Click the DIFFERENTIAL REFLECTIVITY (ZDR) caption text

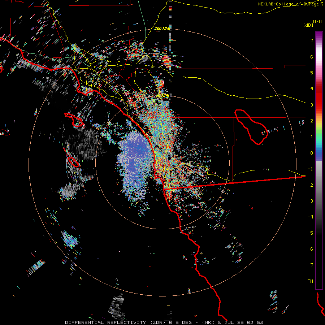tap(115, 322)
